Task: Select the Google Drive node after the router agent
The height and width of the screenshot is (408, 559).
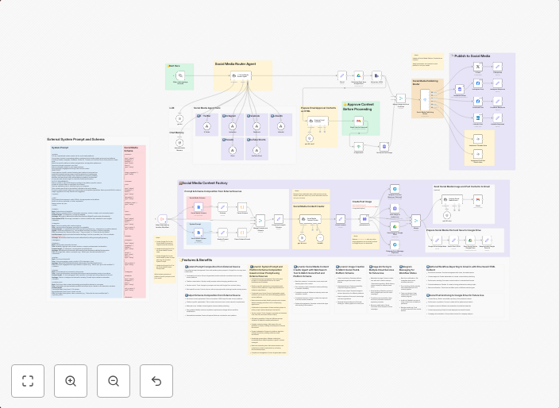Action: (359, 75)
